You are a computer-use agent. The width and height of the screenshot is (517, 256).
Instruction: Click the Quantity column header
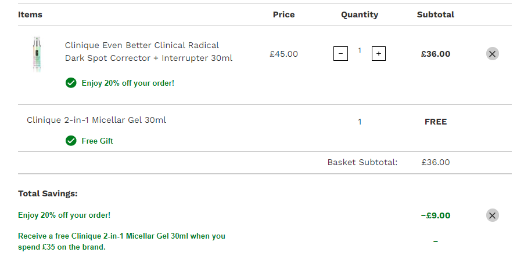click(360, 14)
